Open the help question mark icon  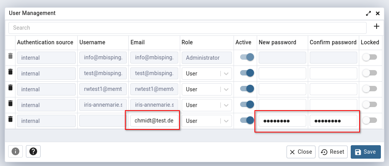coord(33,151)
